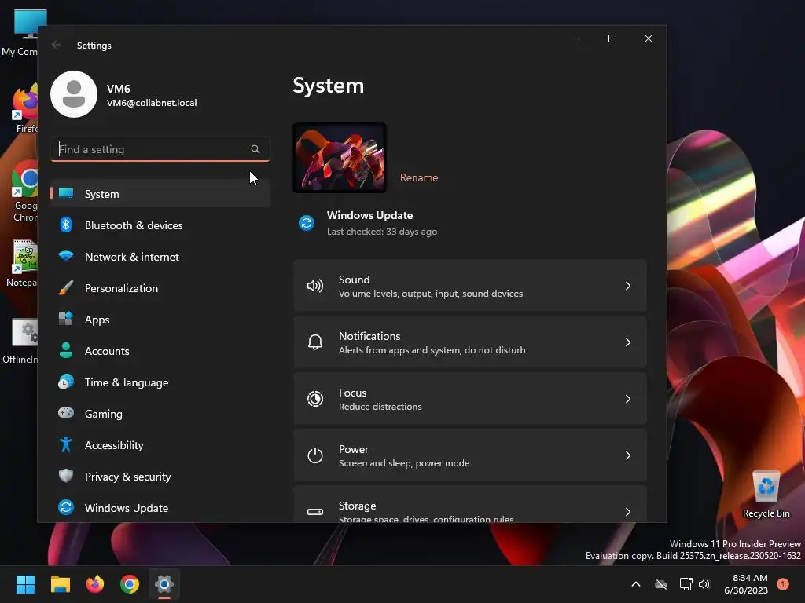The width and height of the screenshot is (805, 603).
Task: Click the Notifications bell icon
Action: [314, 342]
